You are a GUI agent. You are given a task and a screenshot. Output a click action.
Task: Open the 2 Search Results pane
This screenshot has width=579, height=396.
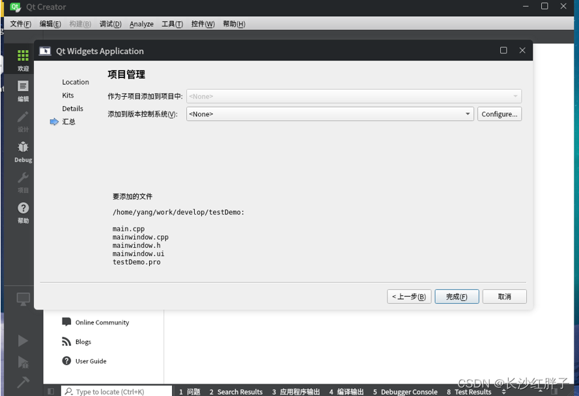236,391
